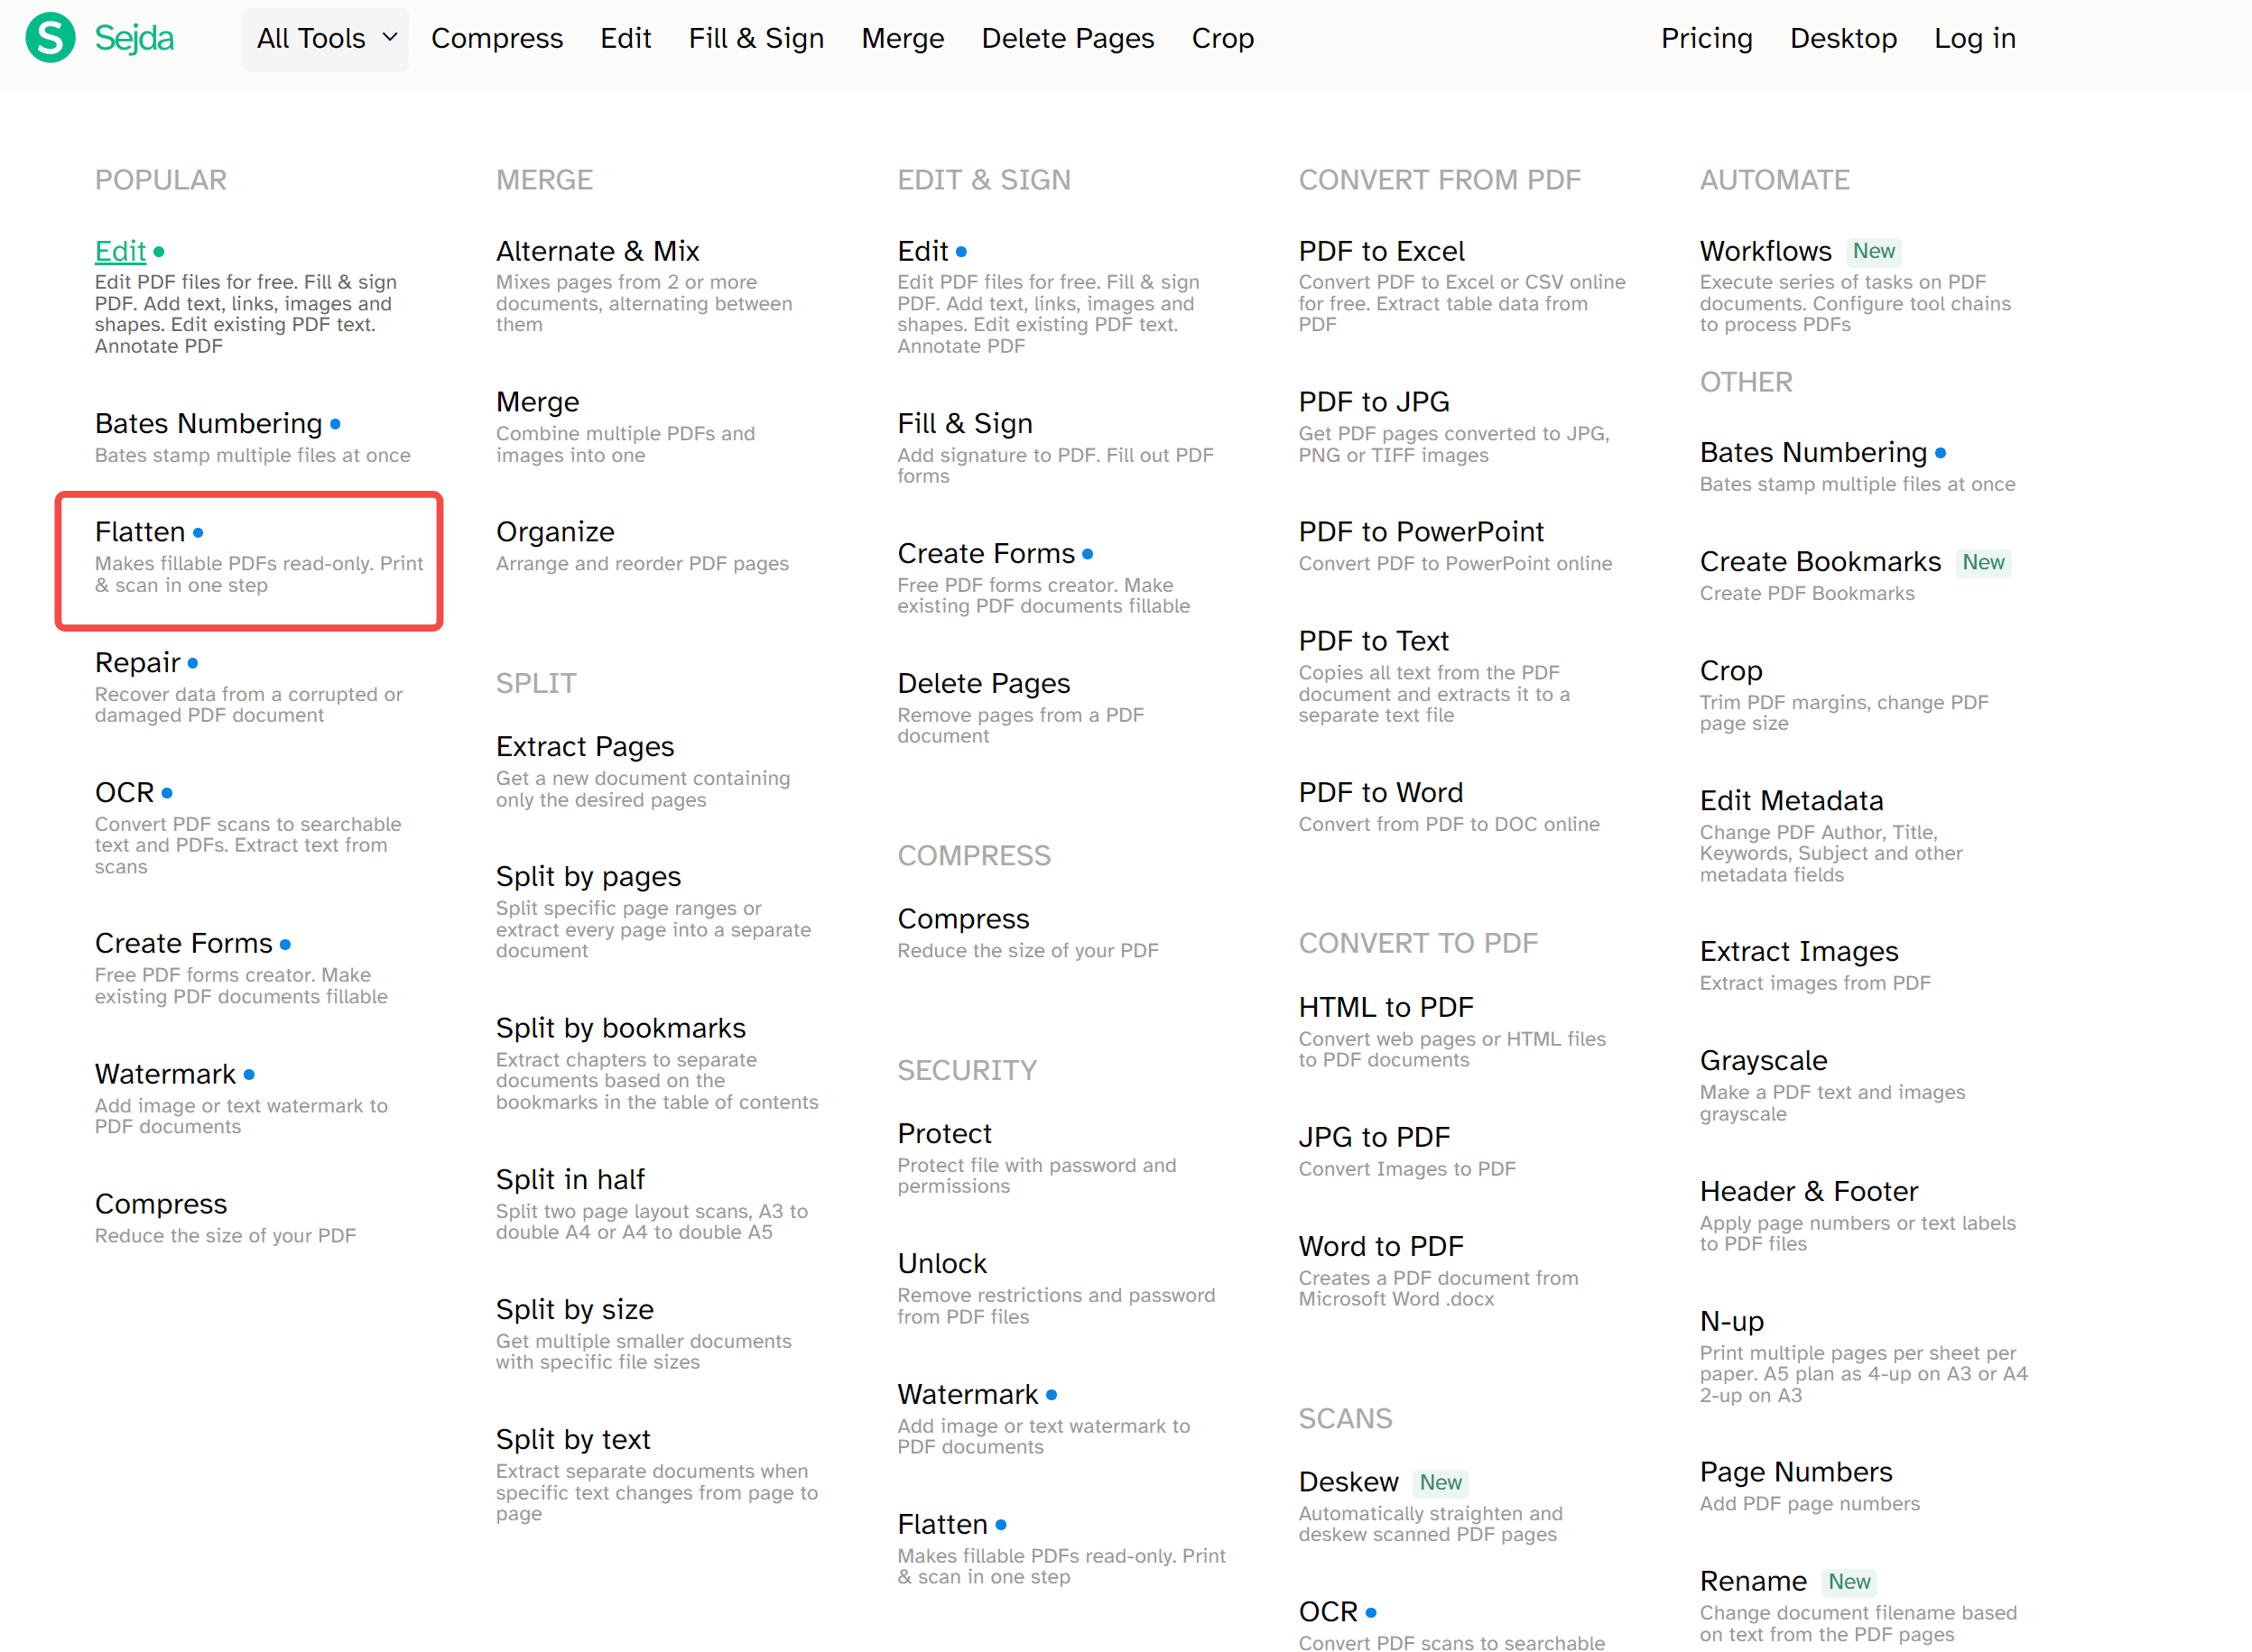Viewport: 2252px width, 1652px height.
Task: Click the New badge next to Workflows
Action: tap(1873, 251)
